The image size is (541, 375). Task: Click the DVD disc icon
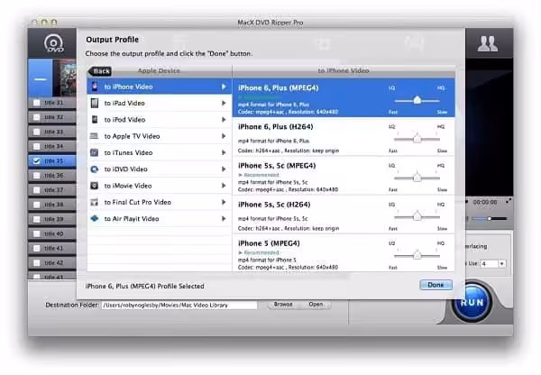pos(53,43)
